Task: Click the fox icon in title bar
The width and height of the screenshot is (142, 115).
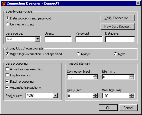Action: pos(4,3)
